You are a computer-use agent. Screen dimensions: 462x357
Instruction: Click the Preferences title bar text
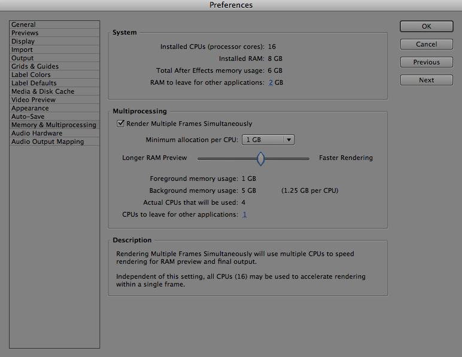pyautogui.click(x=231, y=5)
